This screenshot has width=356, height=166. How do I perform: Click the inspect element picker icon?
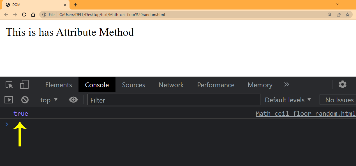pyautogui.click(x=9, y=85)
